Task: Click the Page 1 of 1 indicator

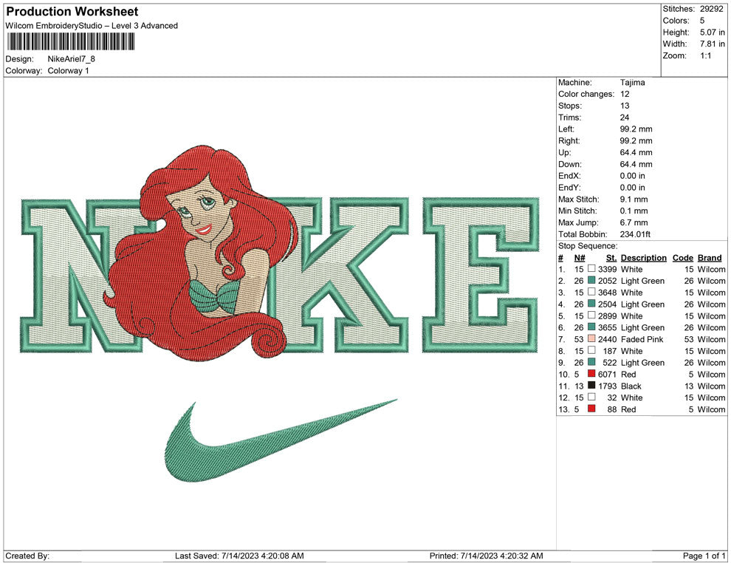Action: click(704, 556)
